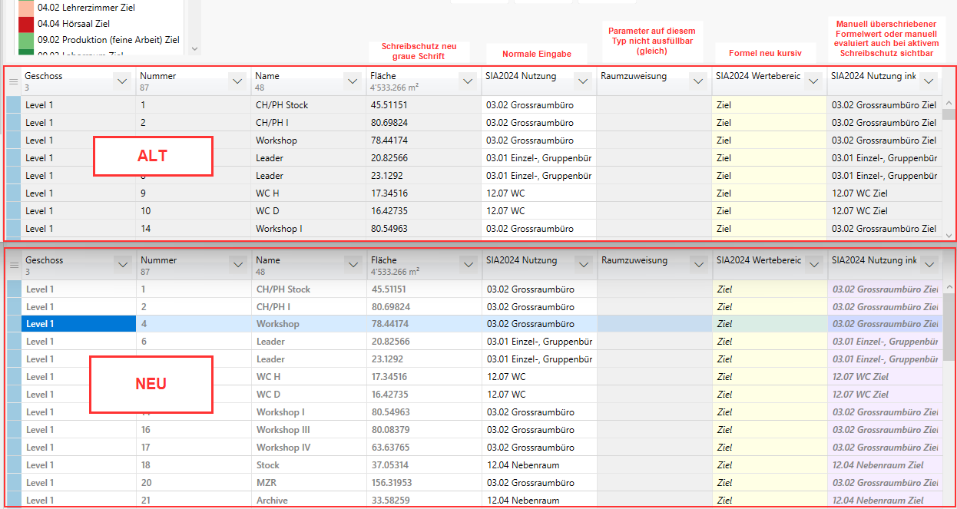Open SIA2024 Nutzung filter arrow in ALT table
Screen dimensions: 957x509
click(x=583, y=81)
